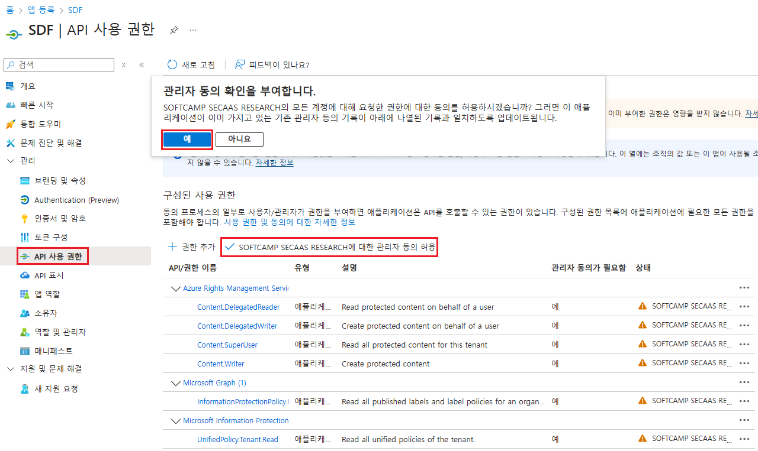Image resolution: width=758 pixels, height=451 pixels.
Task: Open the overflow menu next to the SDF title
Action: pyautogui.click(x=192, y=30)
